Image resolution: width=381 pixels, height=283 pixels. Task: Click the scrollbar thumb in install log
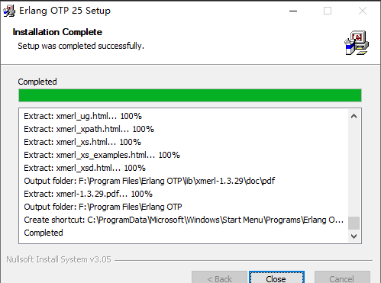coord(354,223)
